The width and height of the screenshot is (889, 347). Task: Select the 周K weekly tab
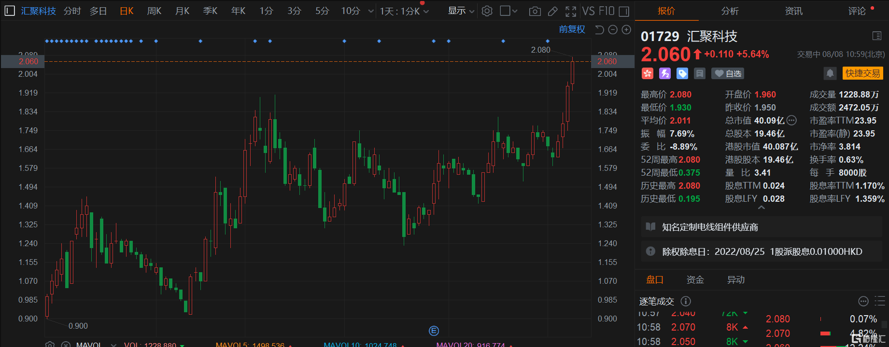[155, 11]
